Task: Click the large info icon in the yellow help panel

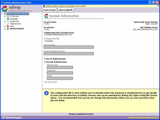Action: (x=46, y=93)
